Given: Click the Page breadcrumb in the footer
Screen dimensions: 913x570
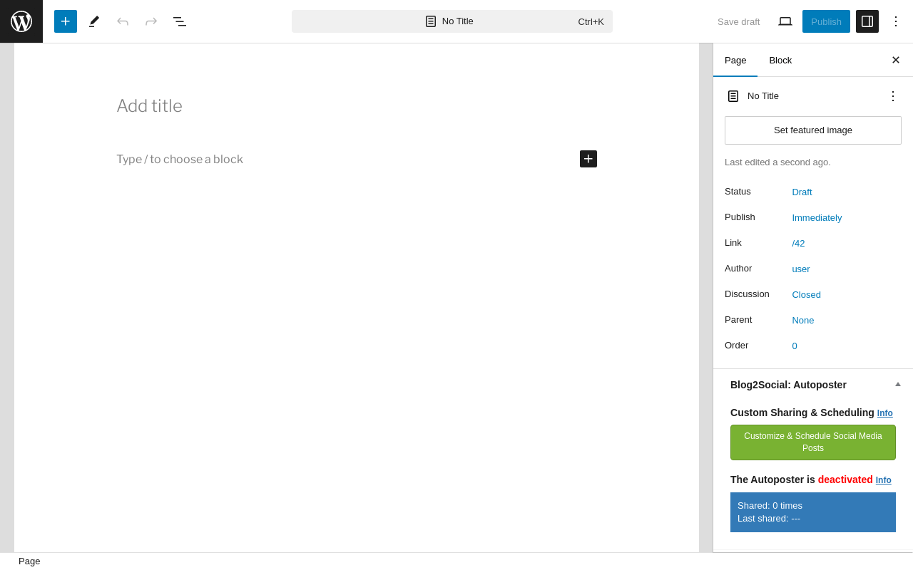Looking at the screenshot, I should (x=29, y=561).
